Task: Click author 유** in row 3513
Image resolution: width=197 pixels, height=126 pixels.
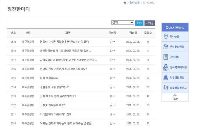Action: click(112, 96)
